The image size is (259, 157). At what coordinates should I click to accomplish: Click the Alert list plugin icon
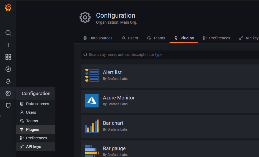click(x=92, y=75)
